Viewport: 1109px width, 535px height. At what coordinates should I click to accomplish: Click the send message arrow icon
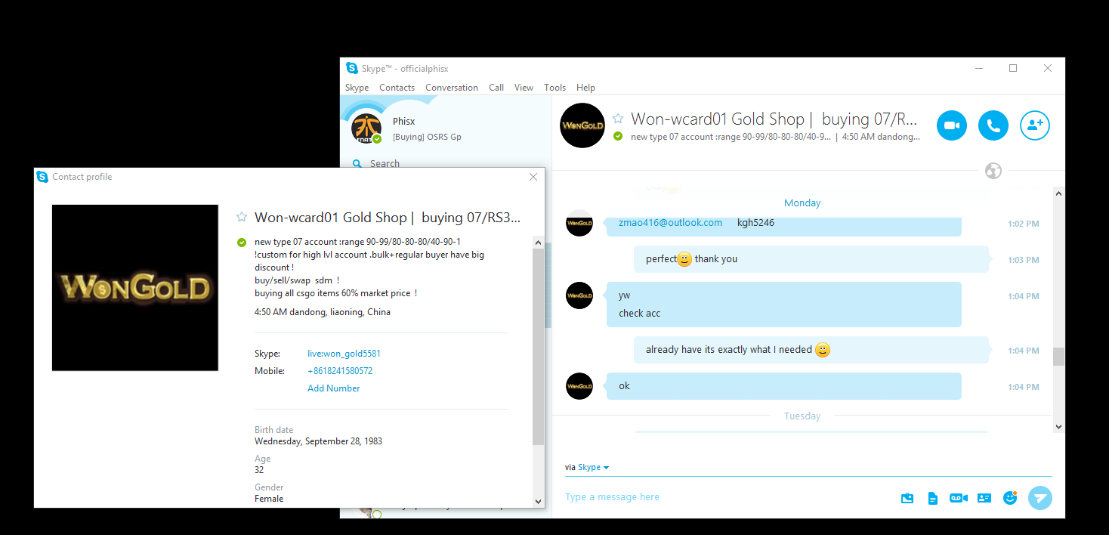coord(1040,498)
